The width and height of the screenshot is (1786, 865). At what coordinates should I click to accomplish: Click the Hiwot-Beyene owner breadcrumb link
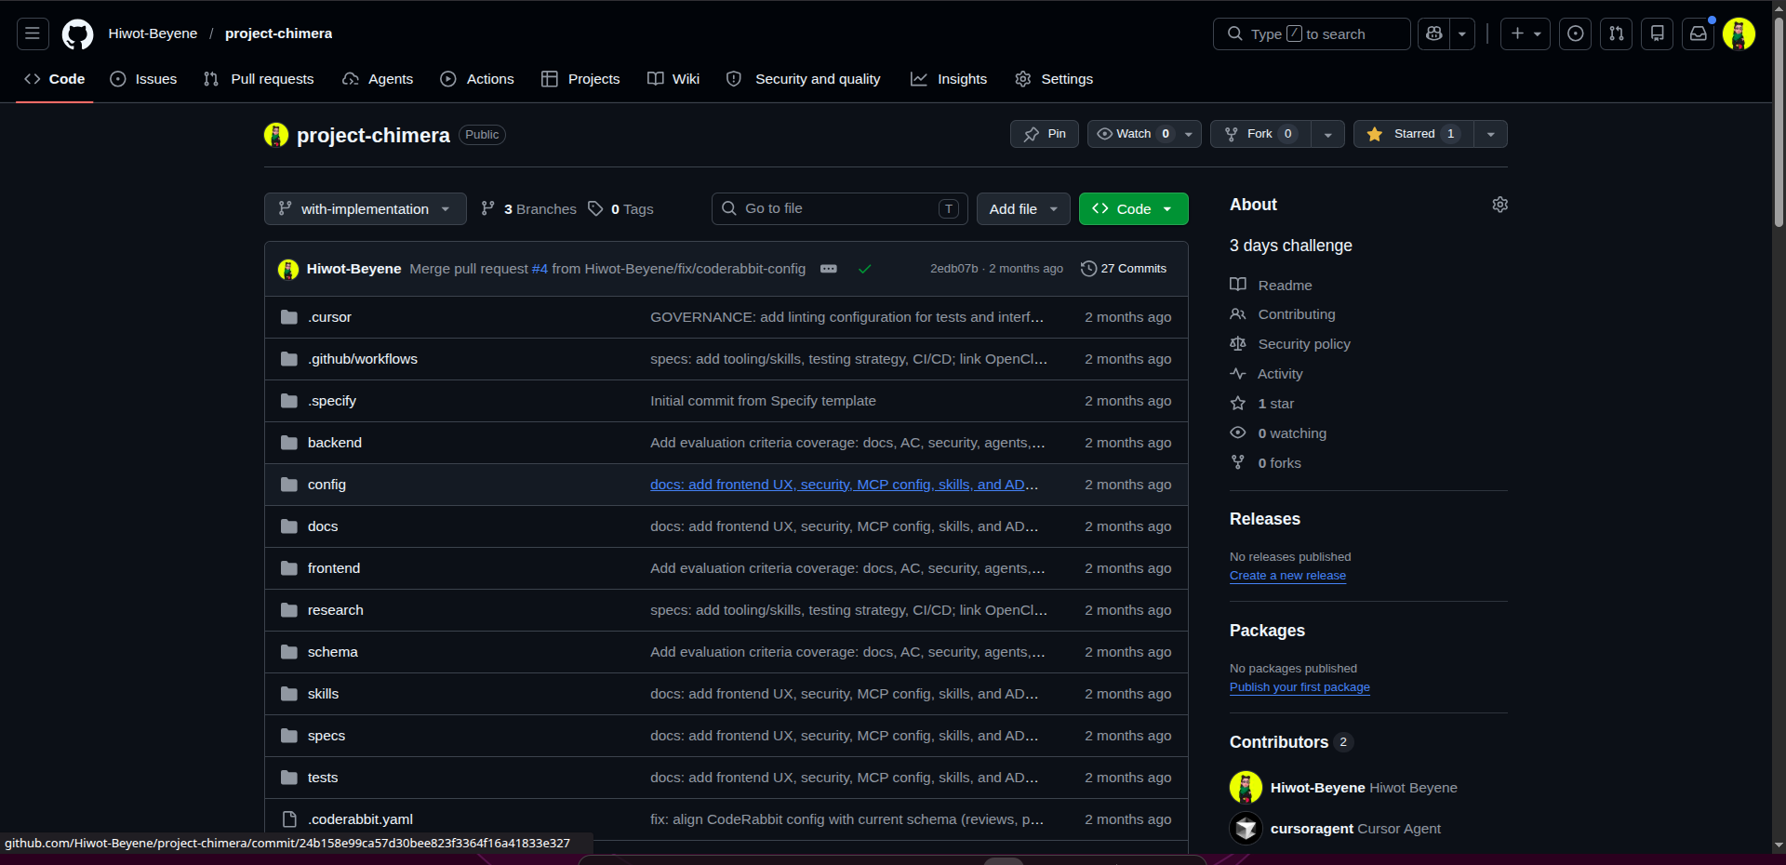pos(153,33)
